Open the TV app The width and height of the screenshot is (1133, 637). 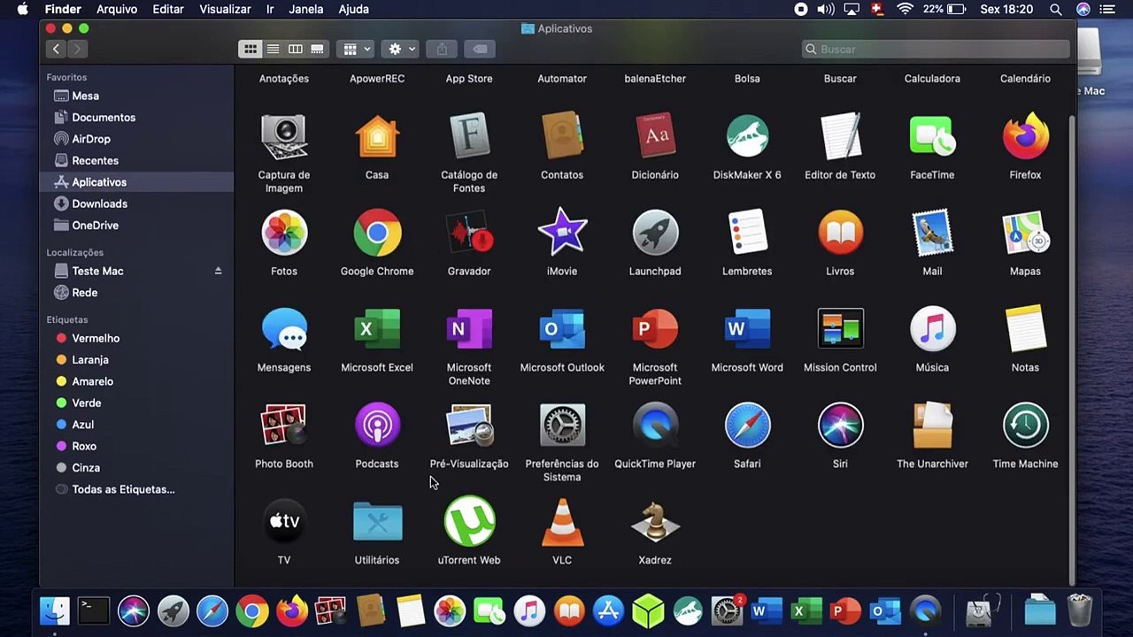point(284,523)
